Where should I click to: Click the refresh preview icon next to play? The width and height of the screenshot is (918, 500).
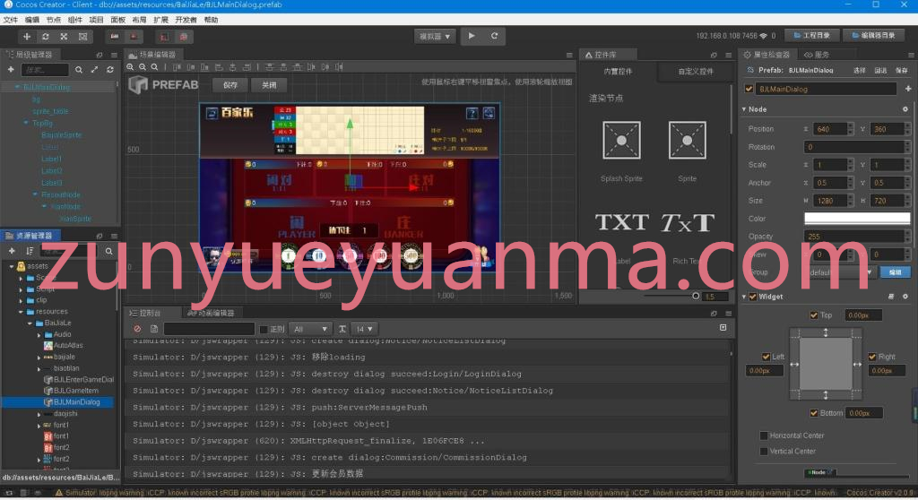[x=494, y=36]
